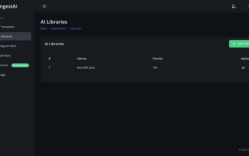249x156 pixels.
Task: Click the IngestAI logo
Action: pyautogui.click(x=8, y=6)
